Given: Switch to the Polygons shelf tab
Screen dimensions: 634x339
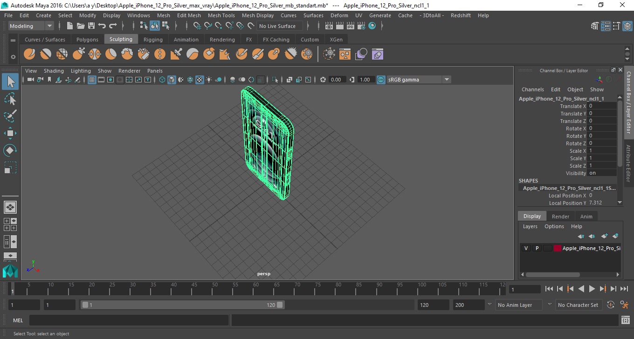Looking at the screenshot, I should [87, 40].
